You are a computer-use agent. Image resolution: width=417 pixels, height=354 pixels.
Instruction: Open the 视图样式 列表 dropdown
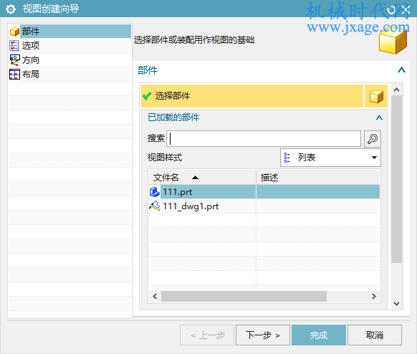(x=330, y=158)
